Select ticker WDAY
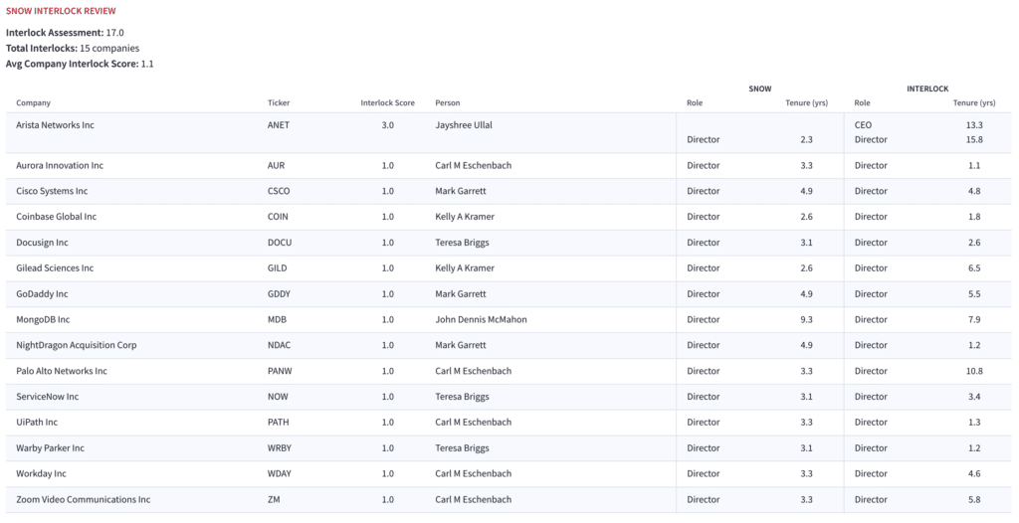1019x523 pixels. [280, 473]
